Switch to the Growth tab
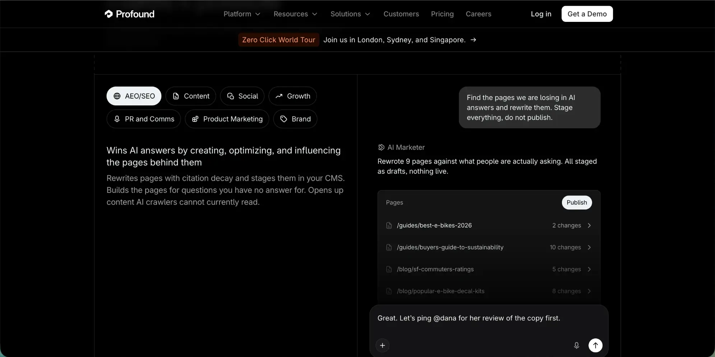715x357 pixels. 292,96
